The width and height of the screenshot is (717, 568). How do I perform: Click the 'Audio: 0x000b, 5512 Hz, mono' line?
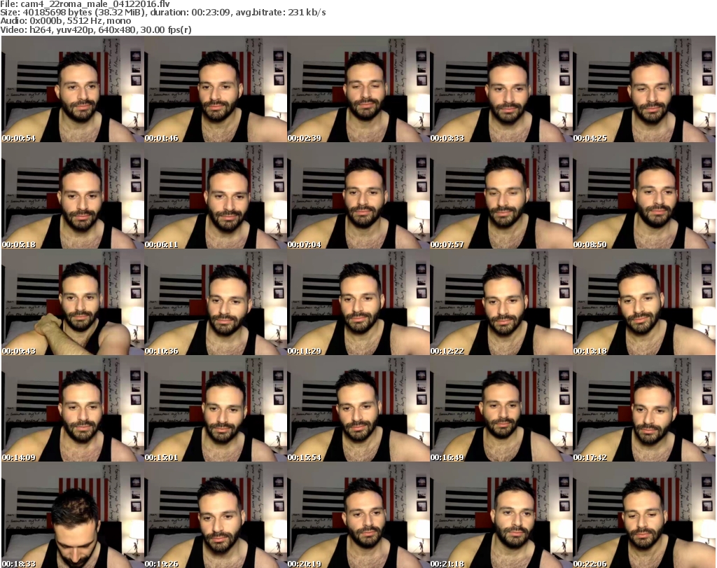(x=65, y=21)
